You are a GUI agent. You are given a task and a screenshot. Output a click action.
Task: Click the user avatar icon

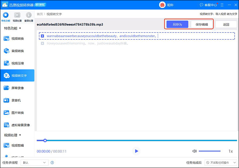coord(162,5)
